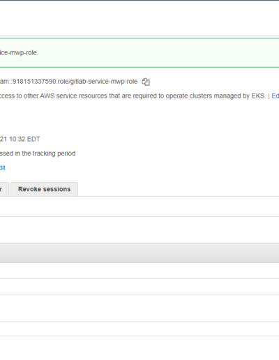Click the tracking period last-activity text
The image size is (279, 360).
38,153
